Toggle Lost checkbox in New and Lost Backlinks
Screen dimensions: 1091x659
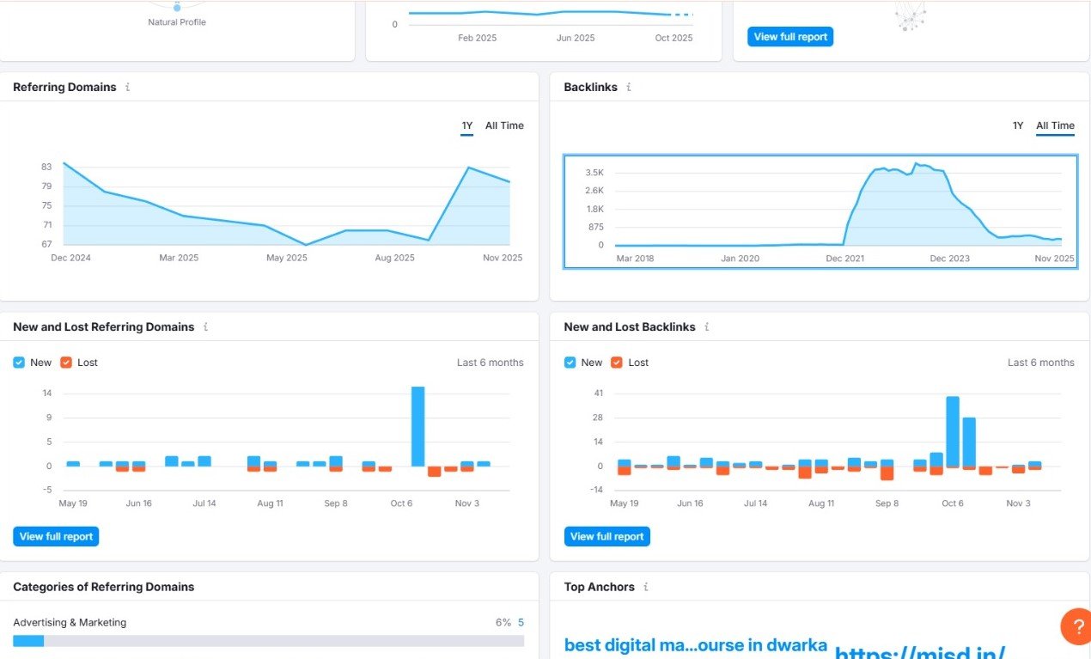click(617, 363)
